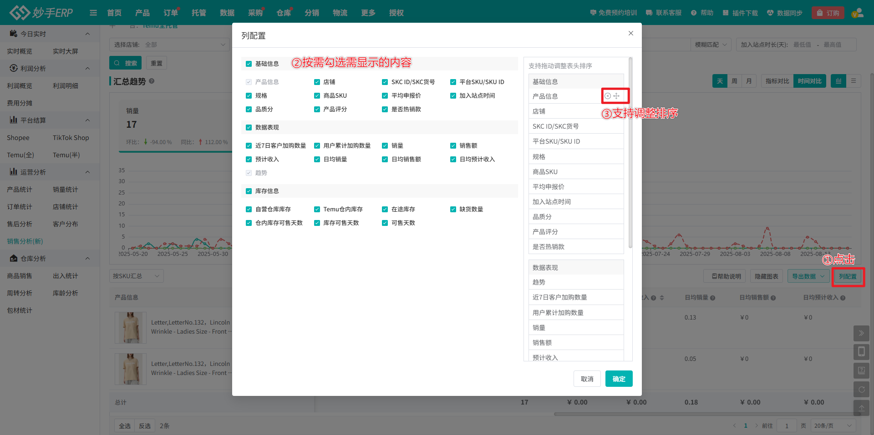This screenshot has width=874, height=435.
Task: Open the user avatar icon at top right
Action: [857, 13]
